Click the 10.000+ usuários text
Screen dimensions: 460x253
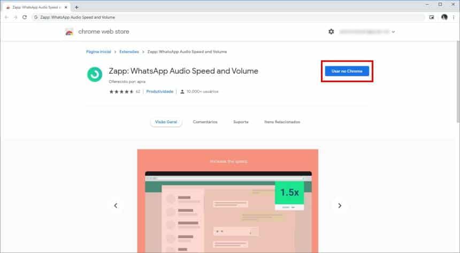pyautogui.click(x=202, y=92)
